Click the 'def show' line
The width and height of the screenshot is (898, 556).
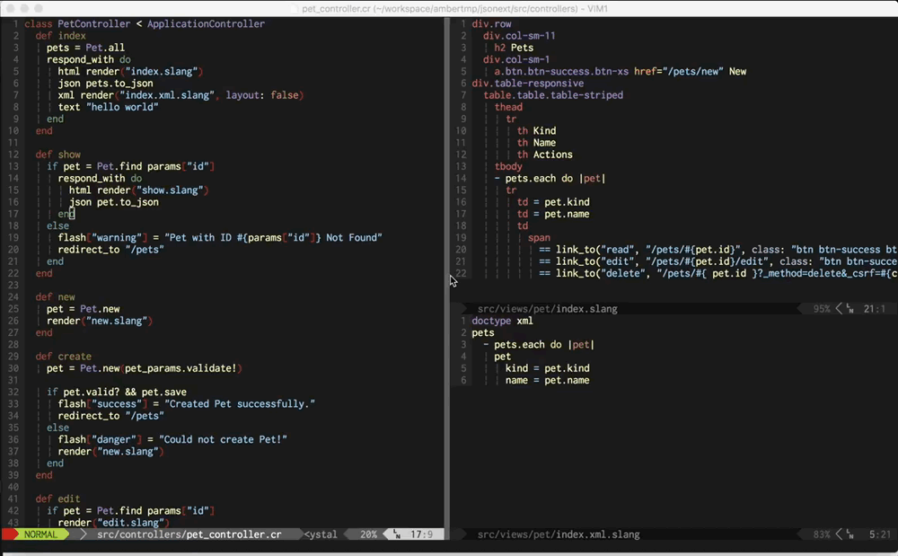57,154
